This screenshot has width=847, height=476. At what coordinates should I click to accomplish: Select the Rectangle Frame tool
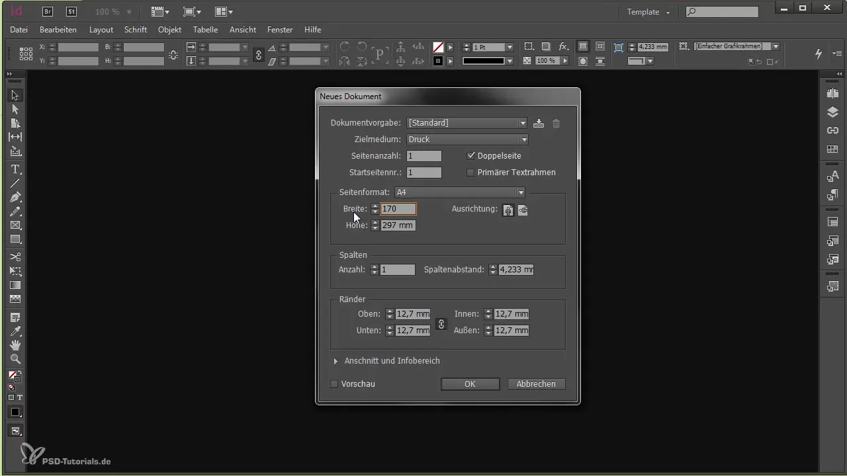[x=15, y=225]
